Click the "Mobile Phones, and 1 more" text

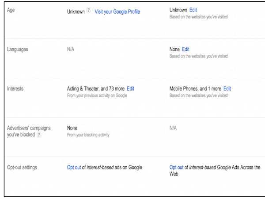tap(195, 88)
